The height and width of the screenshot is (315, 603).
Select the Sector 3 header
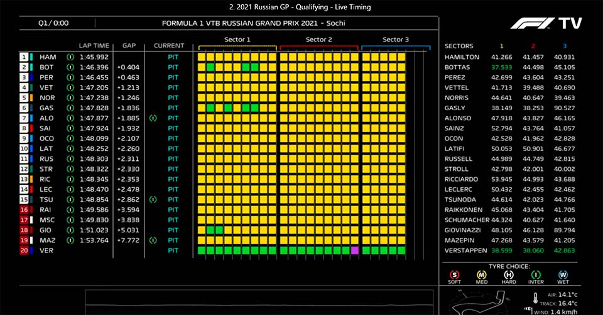[396, 40]
